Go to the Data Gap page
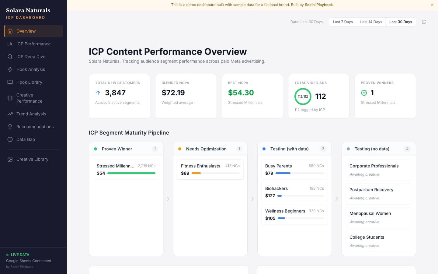 (x=26, y=139)
